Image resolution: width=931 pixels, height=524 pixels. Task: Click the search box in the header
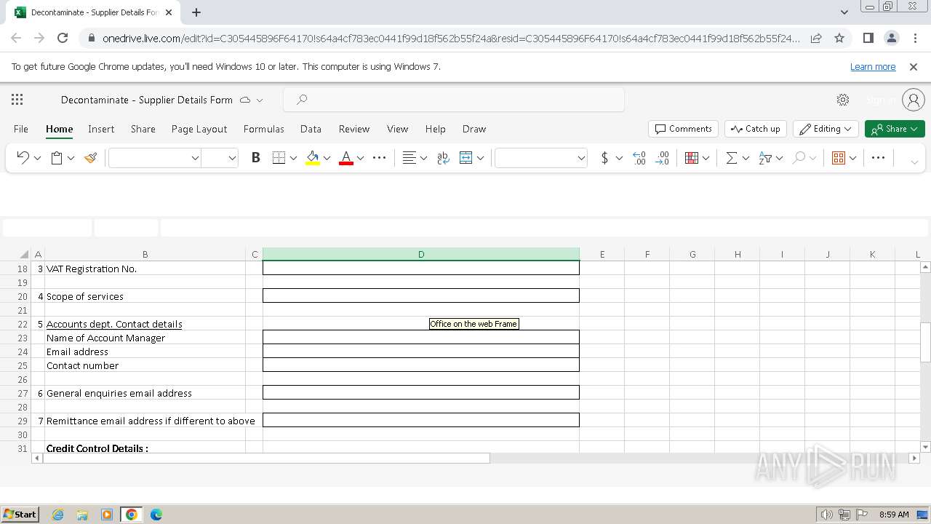[x=454, y=100]
